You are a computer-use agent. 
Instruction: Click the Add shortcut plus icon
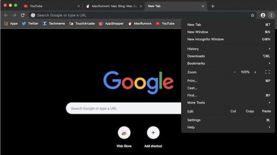(153, 133)
